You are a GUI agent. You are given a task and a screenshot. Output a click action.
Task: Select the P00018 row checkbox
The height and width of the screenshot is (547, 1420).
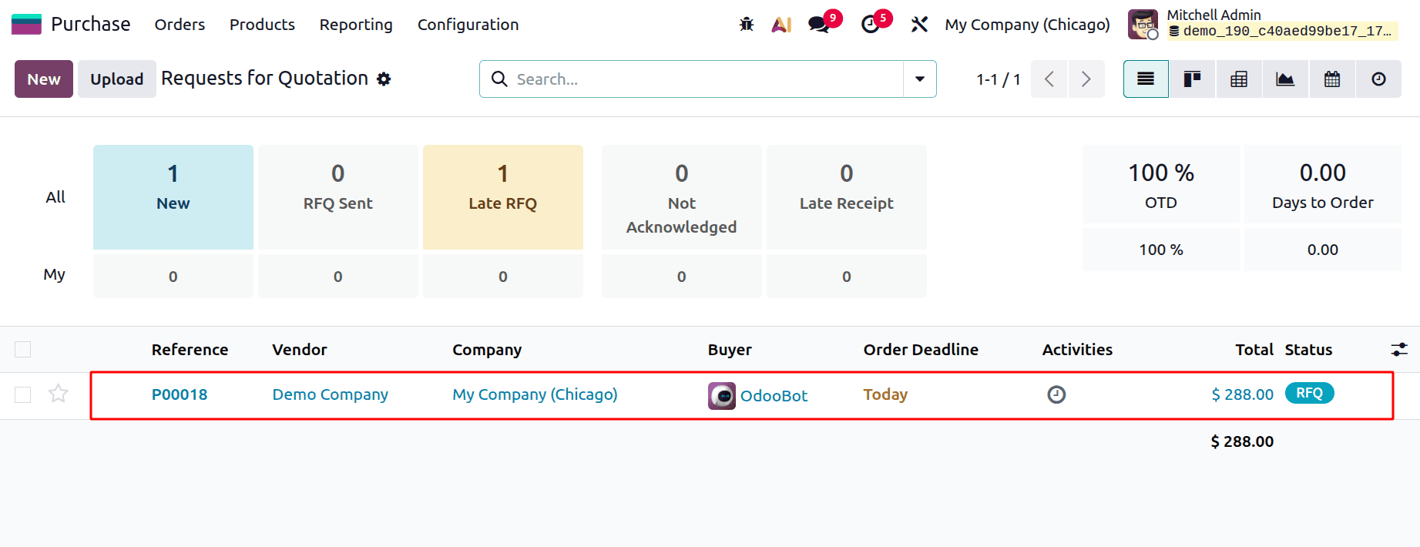click(x=23, y=394)
